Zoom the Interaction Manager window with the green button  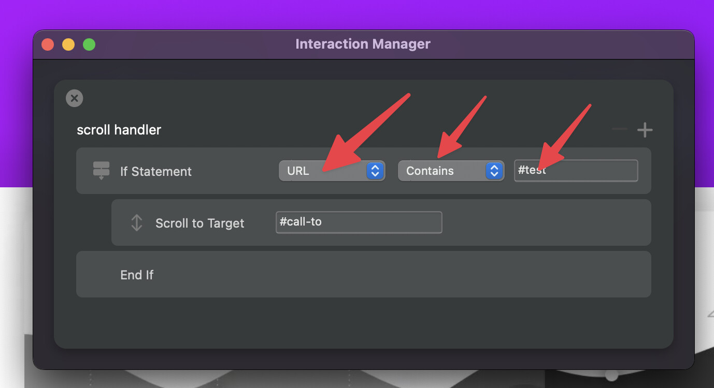[89, 44]
